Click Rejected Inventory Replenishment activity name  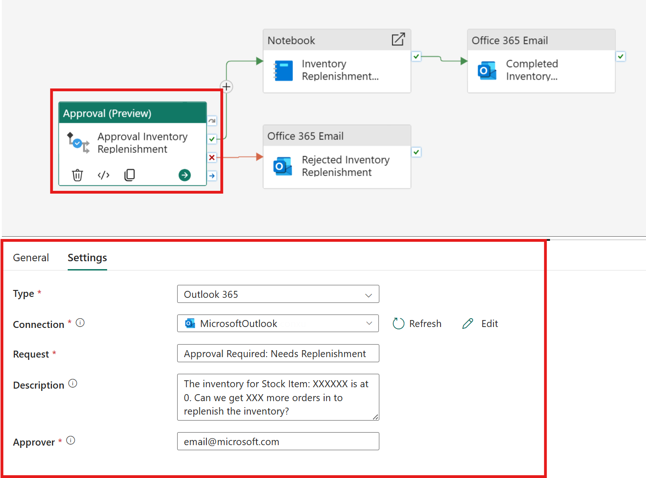coord(345,166)
